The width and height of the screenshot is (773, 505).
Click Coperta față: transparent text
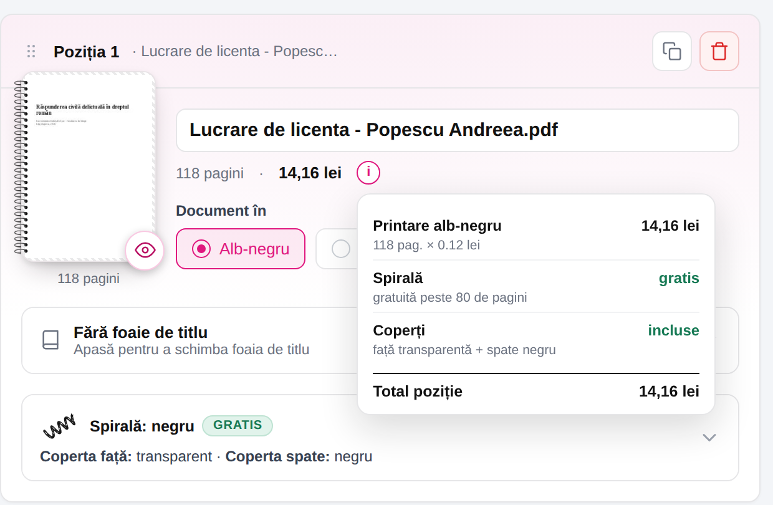point(126,456)
